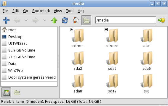The width and height of the screenshot is (168, 106).
Task: Select Desktop in the places list
Action: tap(29, 37)
